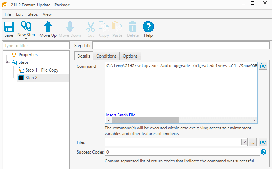Open the New Step dropdown arrow

(x=26, y=39)
